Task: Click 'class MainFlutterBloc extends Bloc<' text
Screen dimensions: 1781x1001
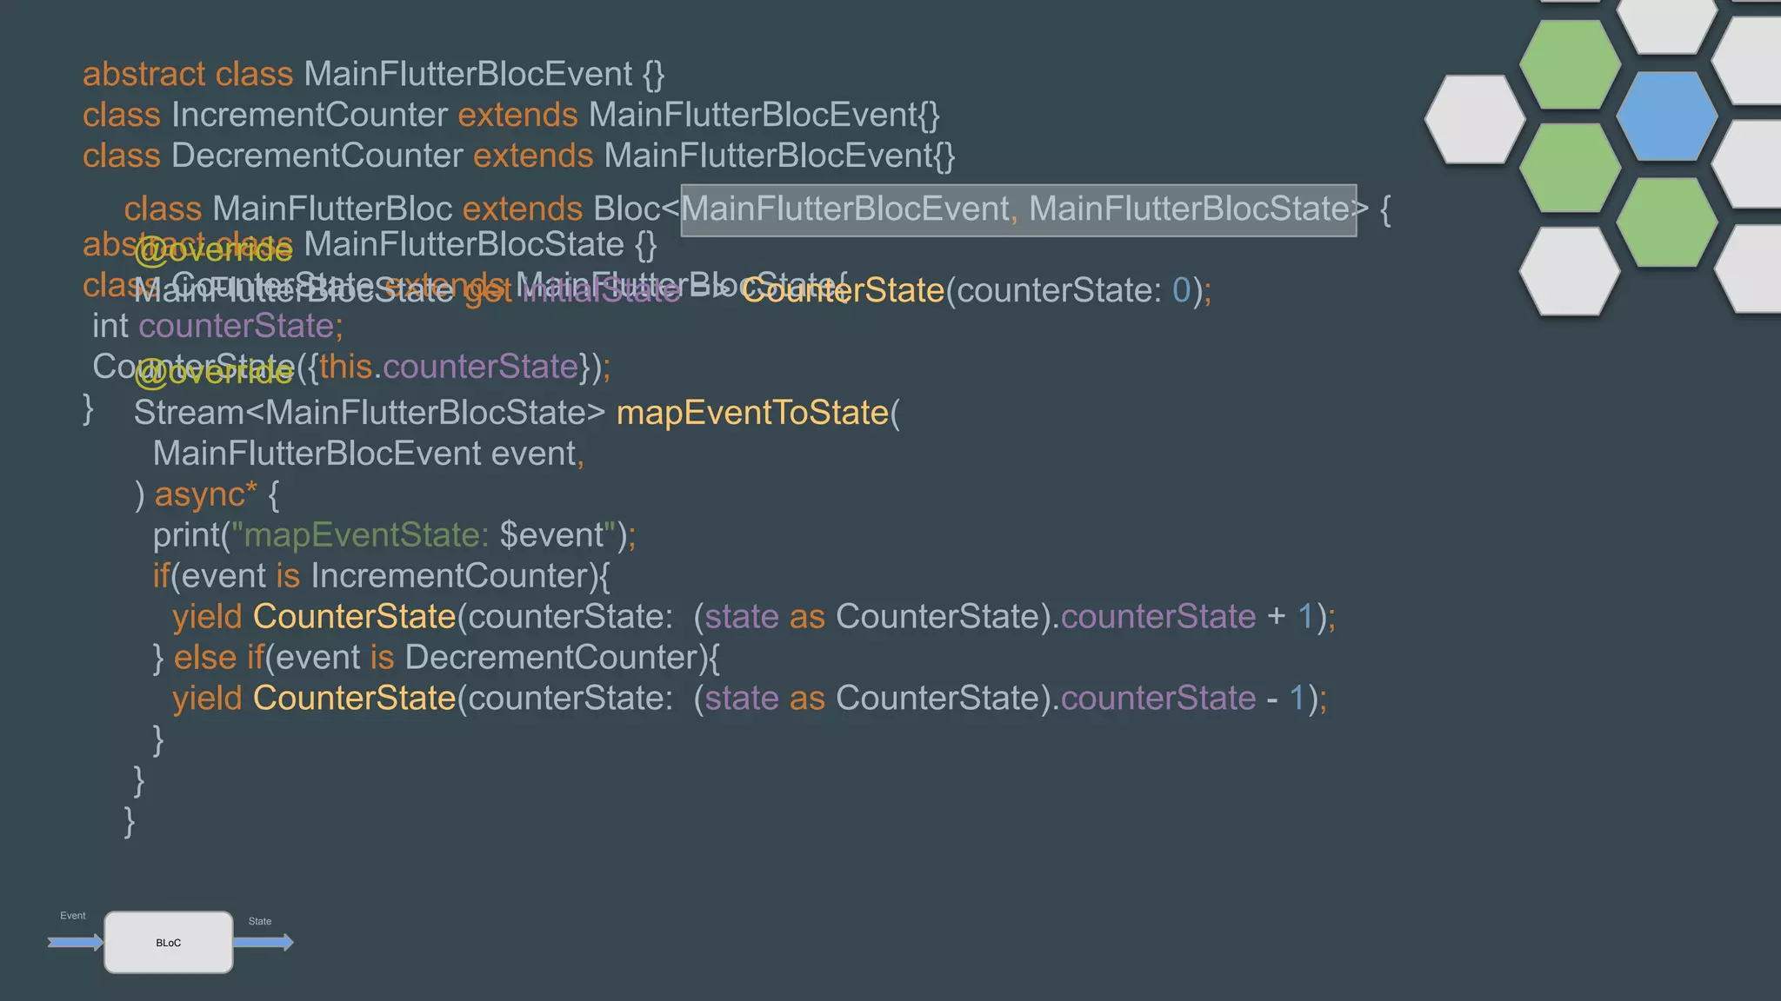Action: pyautogui.click(x=402, y=209)
